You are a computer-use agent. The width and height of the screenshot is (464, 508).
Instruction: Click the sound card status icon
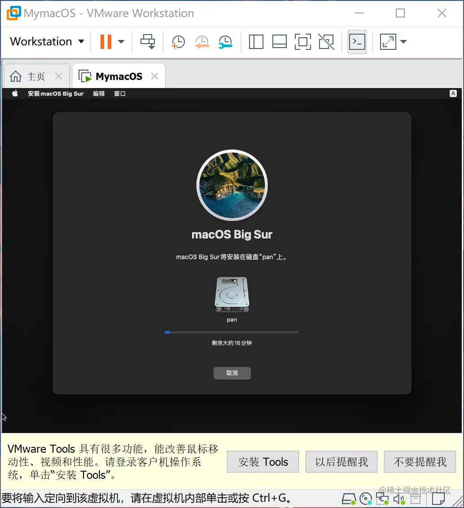pos(399,499)
